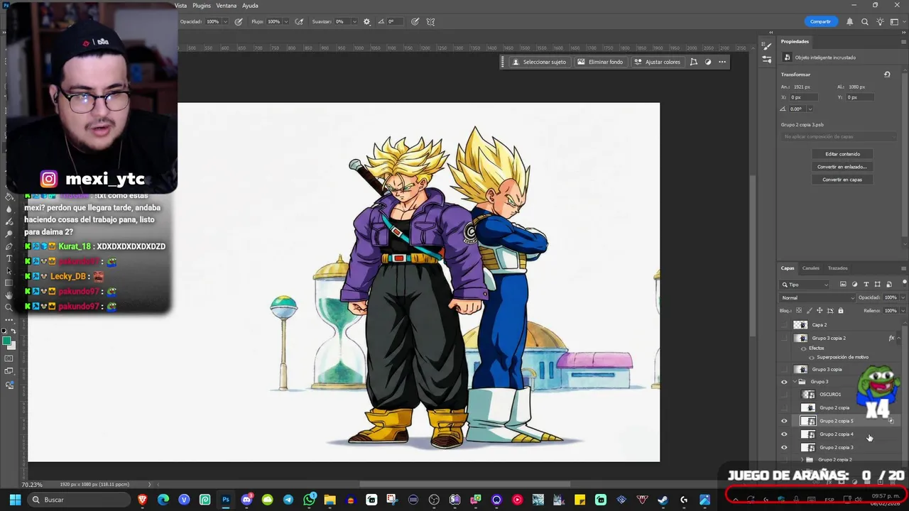Screen dimensions: 909x511
Task: Hide the Grupo 3 group
Action: pyautogui.click(x=784, y=382)
